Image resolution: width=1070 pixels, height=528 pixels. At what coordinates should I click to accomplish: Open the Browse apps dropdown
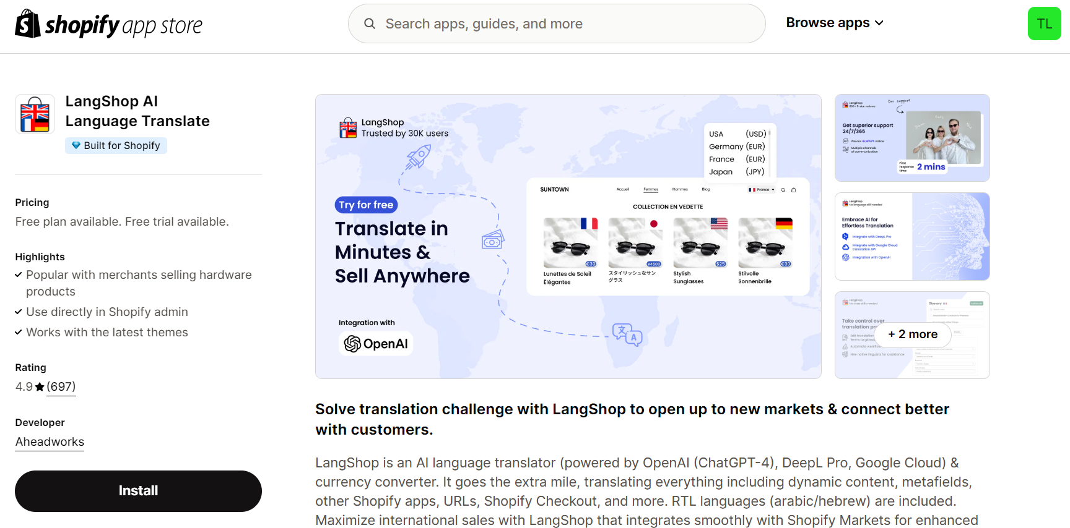pyautogui.click(x=835, y=23)
